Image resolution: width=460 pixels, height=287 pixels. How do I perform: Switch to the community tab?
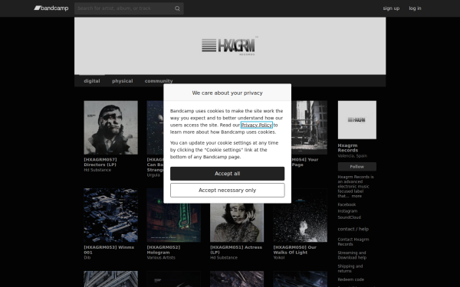[x=159, y=81]
